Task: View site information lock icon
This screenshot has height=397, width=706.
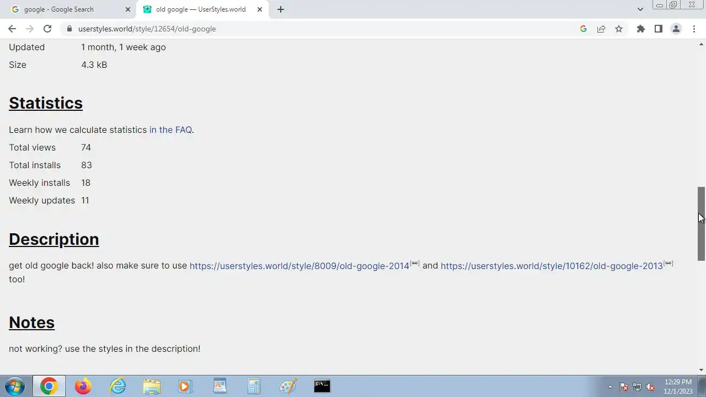Action: pos(69,29)
